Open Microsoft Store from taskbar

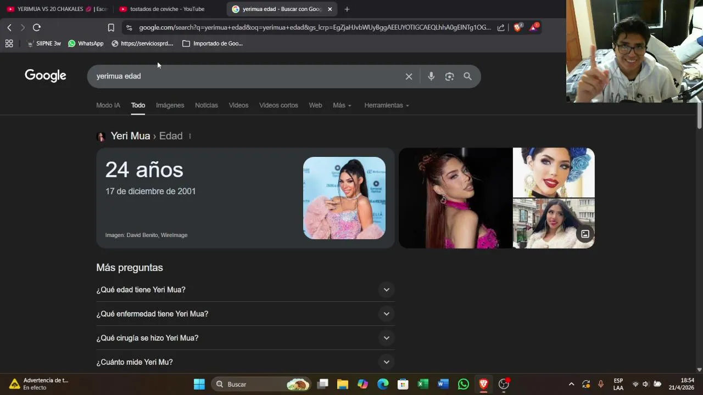pyautogui.click(x=403, y=384)
